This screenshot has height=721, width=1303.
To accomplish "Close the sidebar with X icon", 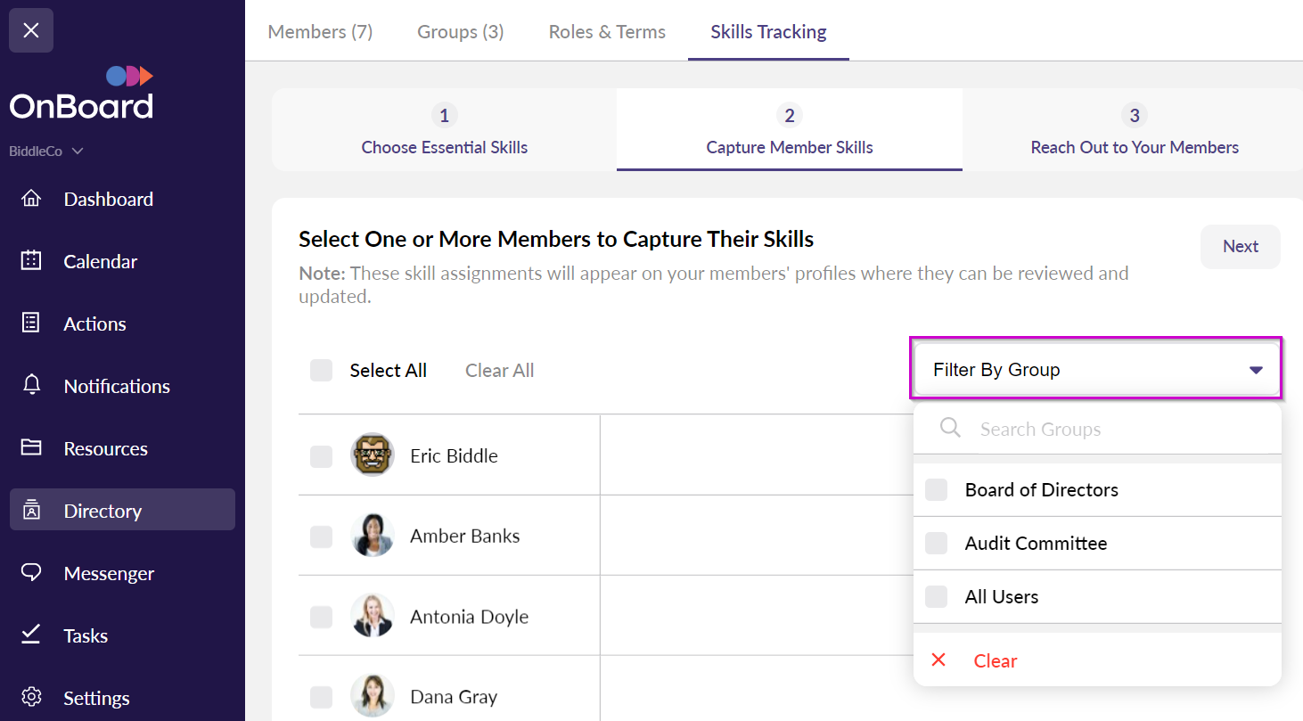I will point(31,30).
